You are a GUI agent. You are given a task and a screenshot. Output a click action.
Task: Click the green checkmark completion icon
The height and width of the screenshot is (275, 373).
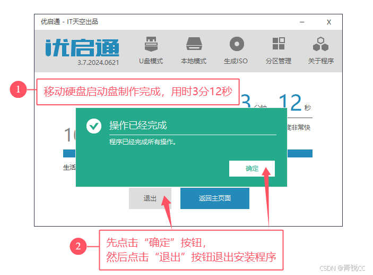point(94,126)
